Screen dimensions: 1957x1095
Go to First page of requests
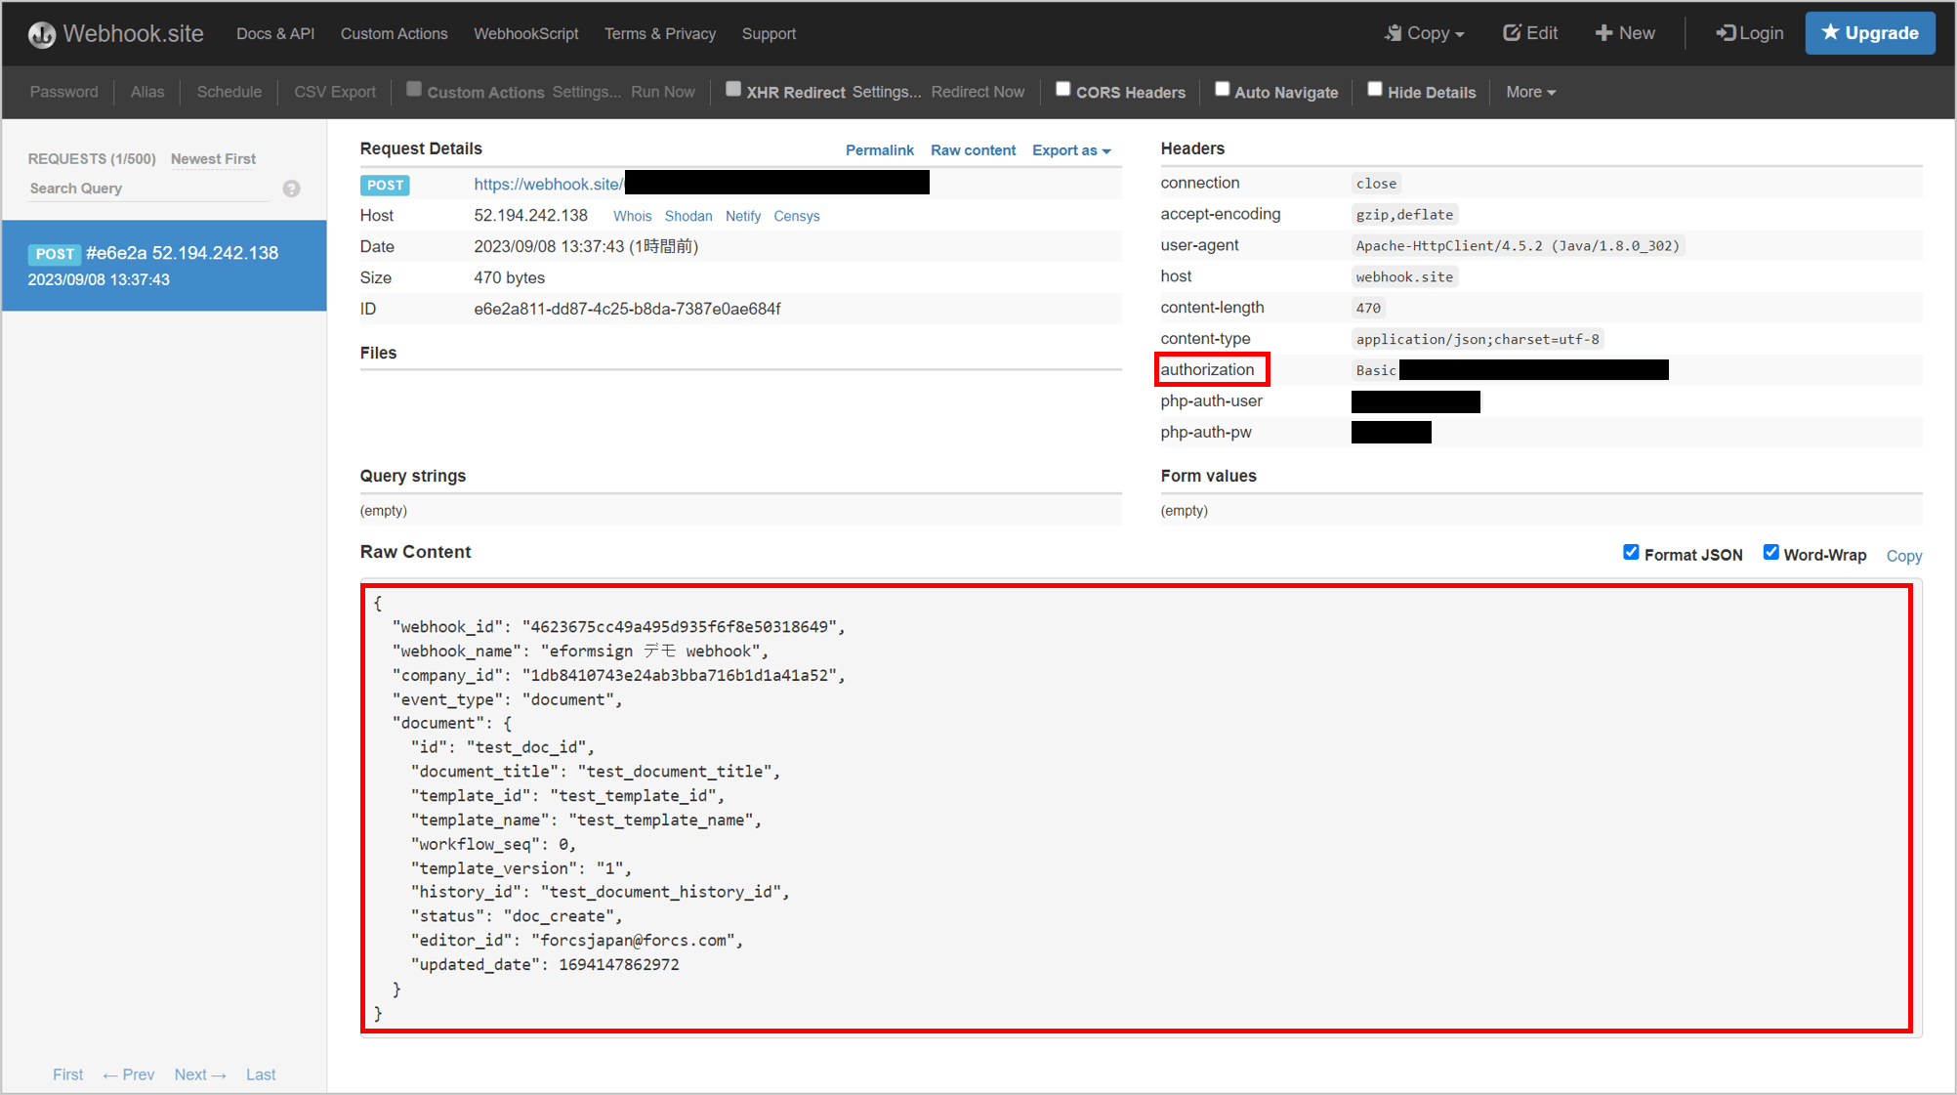(67, 1074)
